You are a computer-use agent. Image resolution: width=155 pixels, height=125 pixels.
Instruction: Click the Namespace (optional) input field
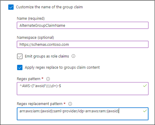coord(83,44)
